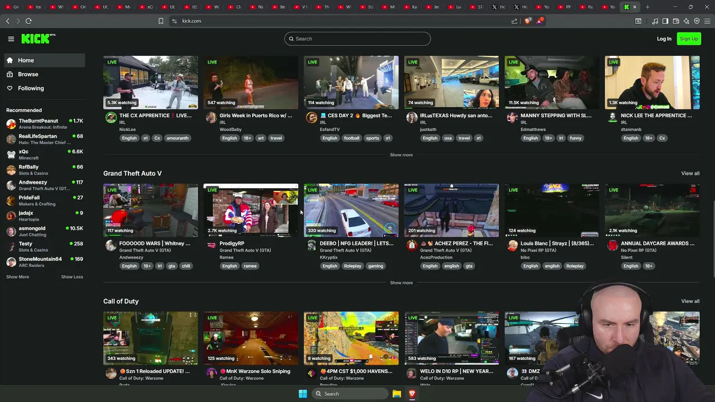Image resolution: width=715 pixels, height=402 pixels.
Task: Click Brave icon in taskbar
Action: (412, 394)
